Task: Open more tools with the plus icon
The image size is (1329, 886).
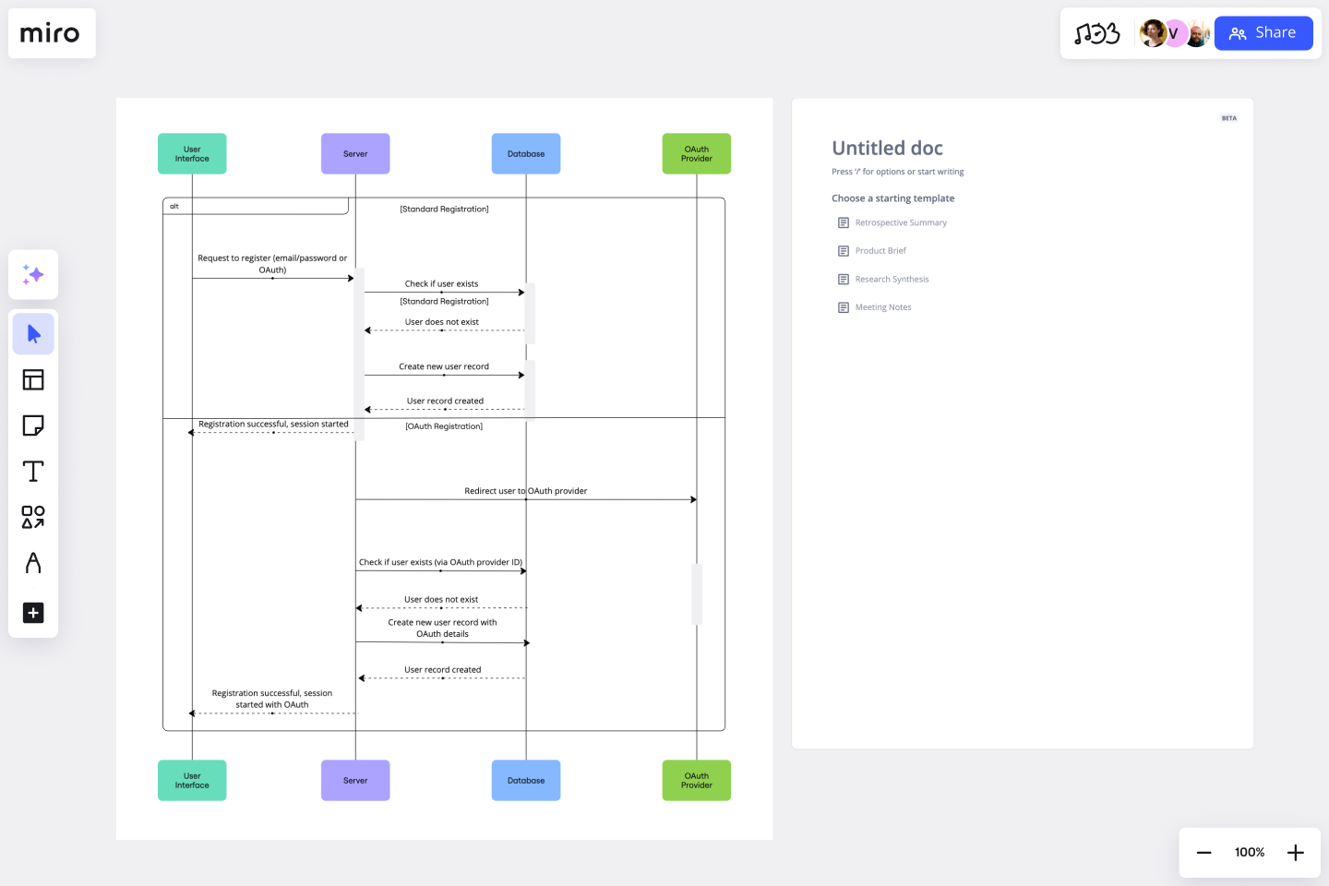Action: click(33, 613)
